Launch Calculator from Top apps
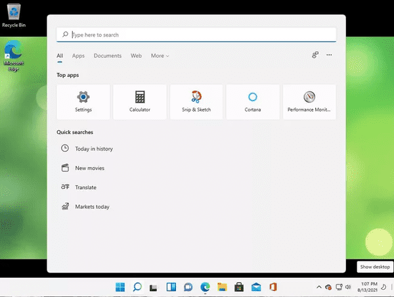Viewport: 394px width, 297px height. tap(140, 102)
